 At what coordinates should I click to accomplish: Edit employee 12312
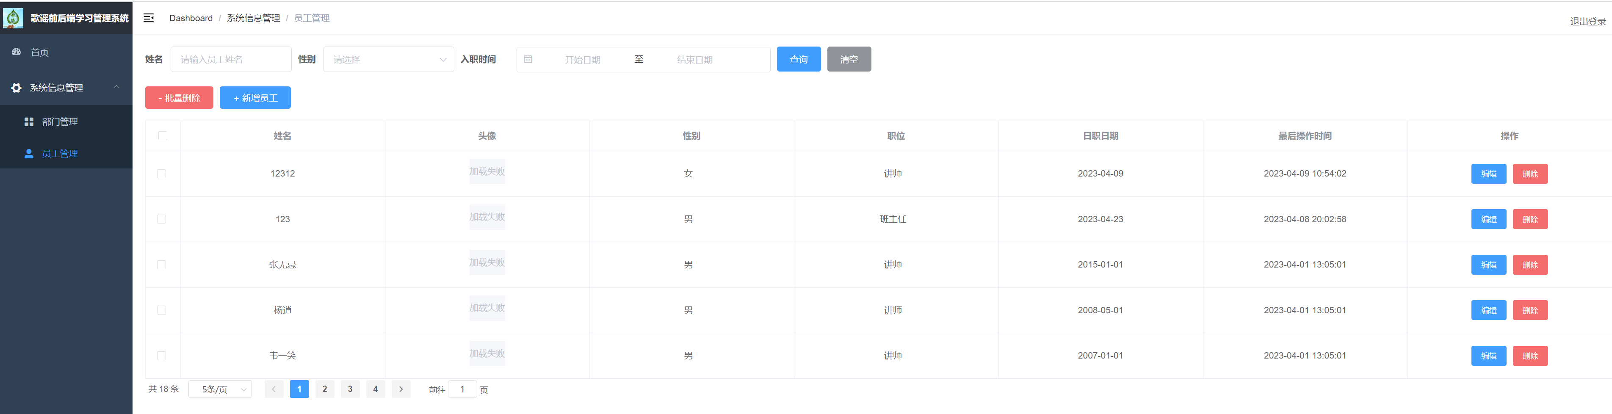(x=1489, y=174)
